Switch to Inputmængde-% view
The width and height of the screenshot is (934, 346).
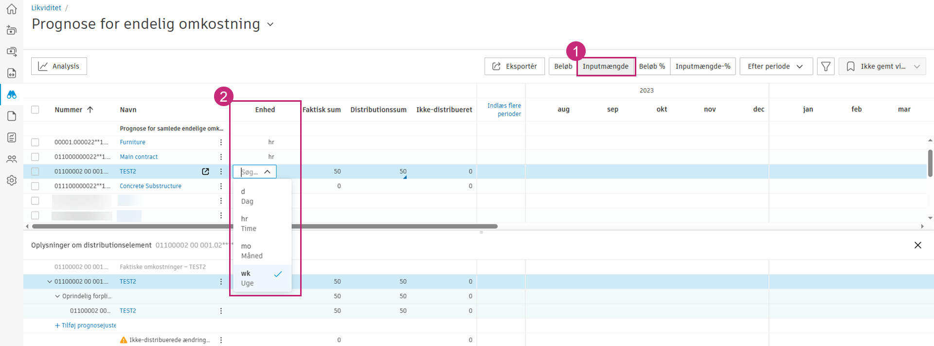pos(702,66)
